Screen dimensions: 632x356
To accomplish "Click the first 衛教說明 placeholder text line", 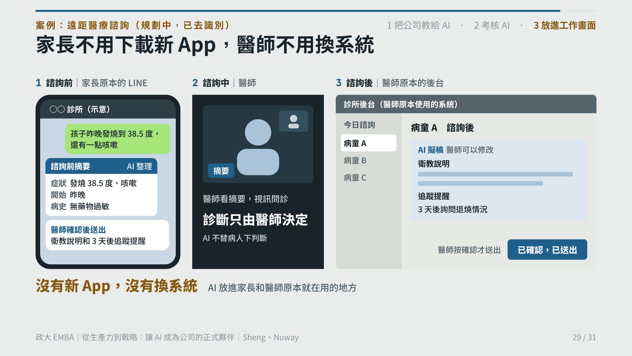I will 495,174.
